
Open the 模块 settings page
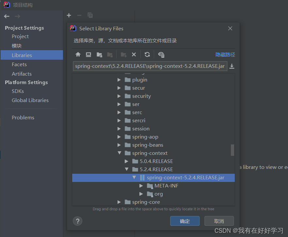point(17,46)
